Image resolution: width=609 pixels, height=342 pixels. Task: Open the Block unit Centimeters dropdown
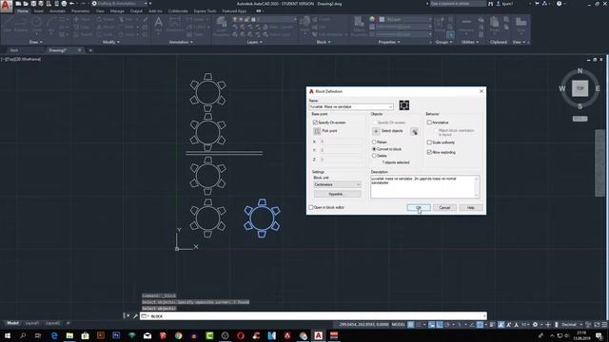(337, 184)
